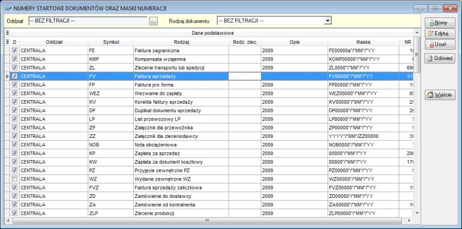Viewport: 462px width, 229px height.
Task: Select 'Zapłata za dokument kosztowy' cell
Action: [x=181, y=162]
